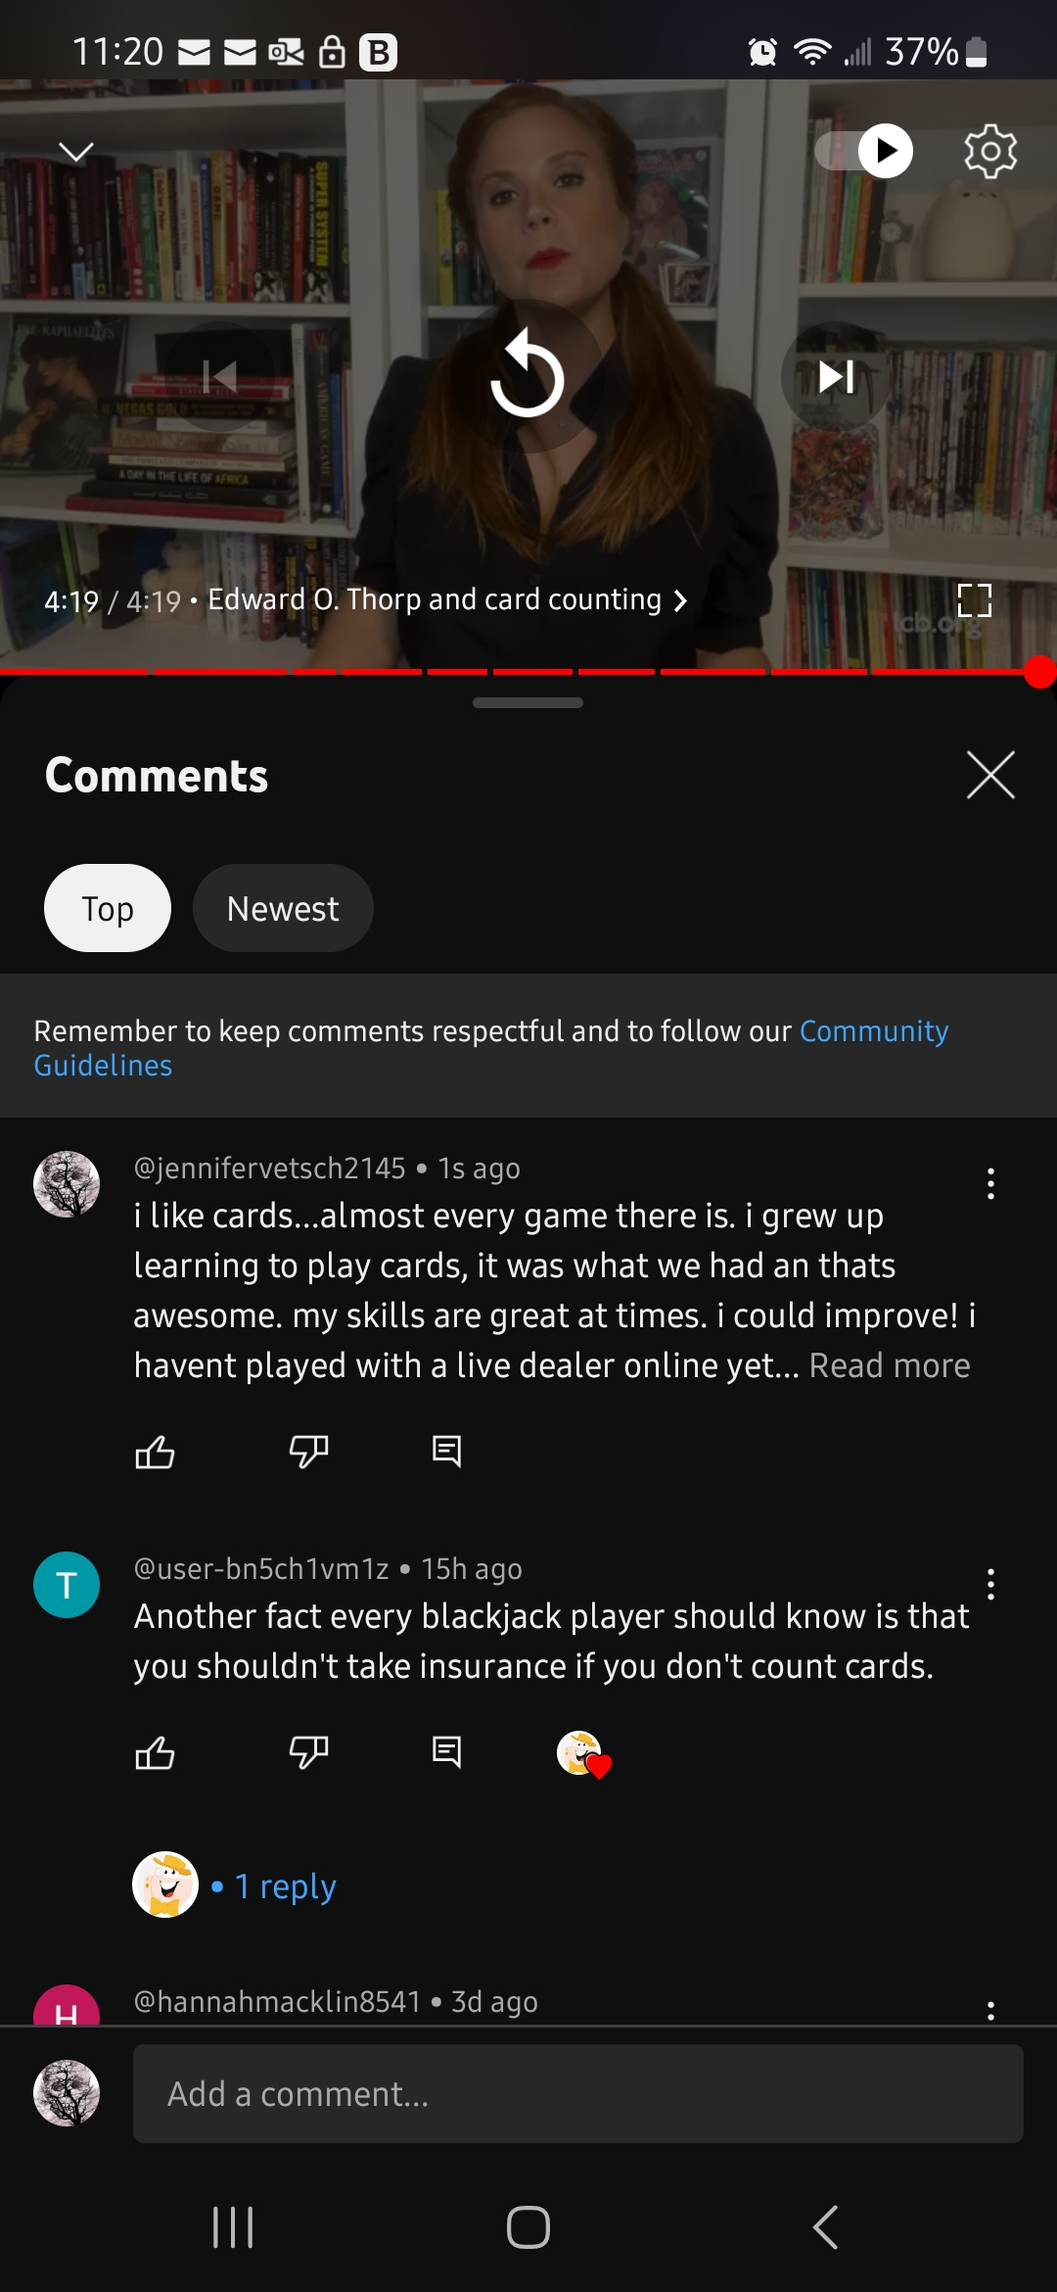
Task: Collapse the video player with down chevron
Action: [x=75, y=152]
